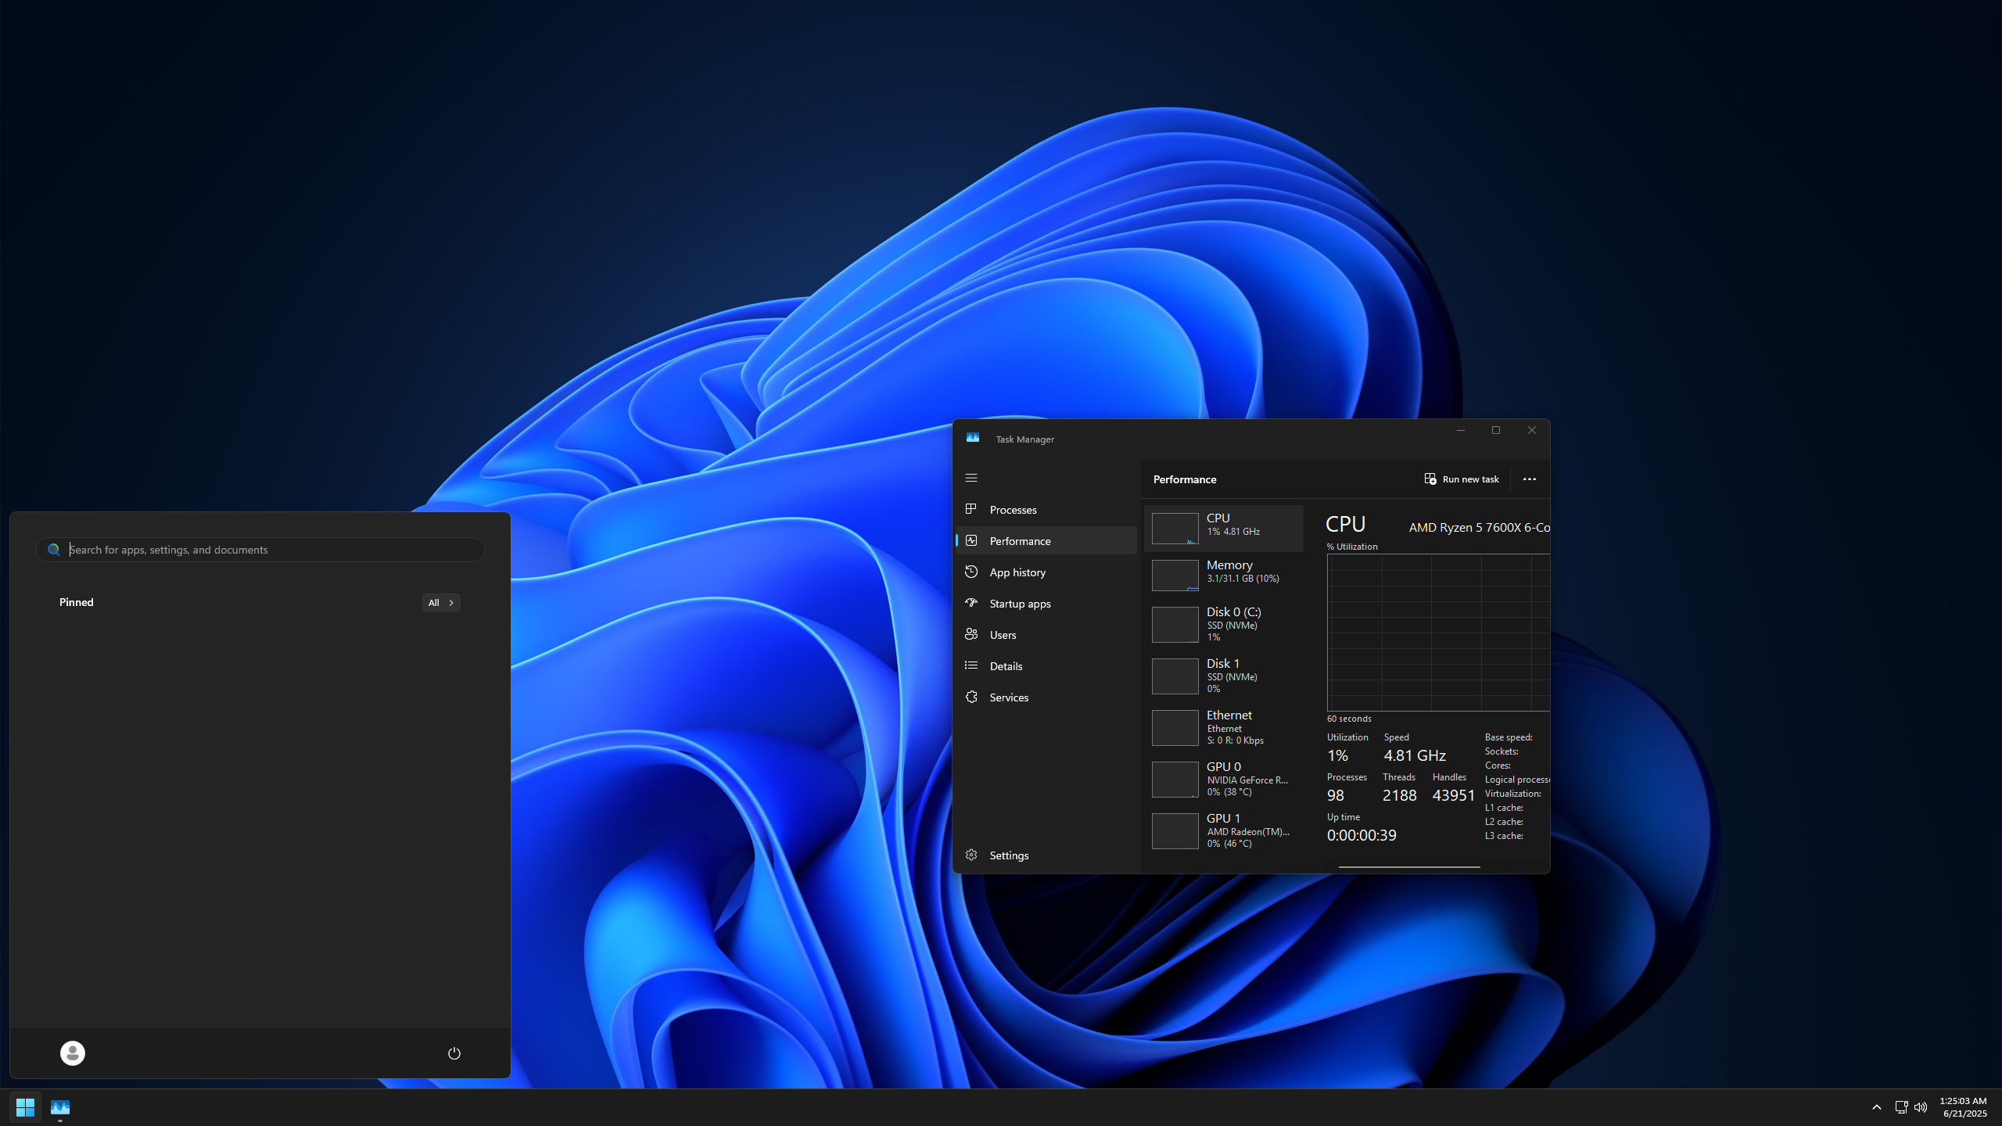
Task: Open the Start menu power button
Action: pyautogui.click(x=454, y=1053)
